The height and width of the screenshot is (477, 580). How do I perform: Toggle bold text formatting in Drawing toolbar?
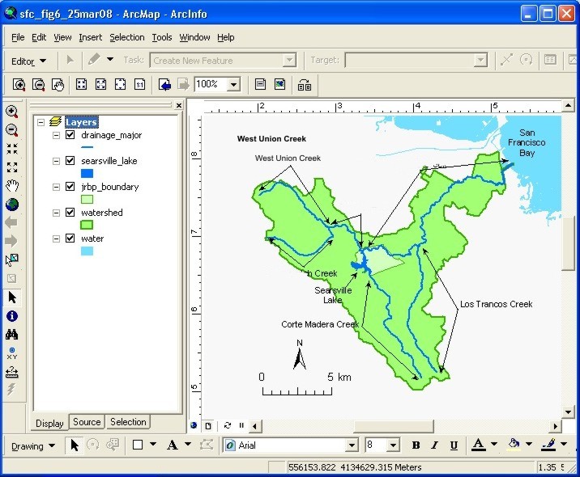click(416, 445)
